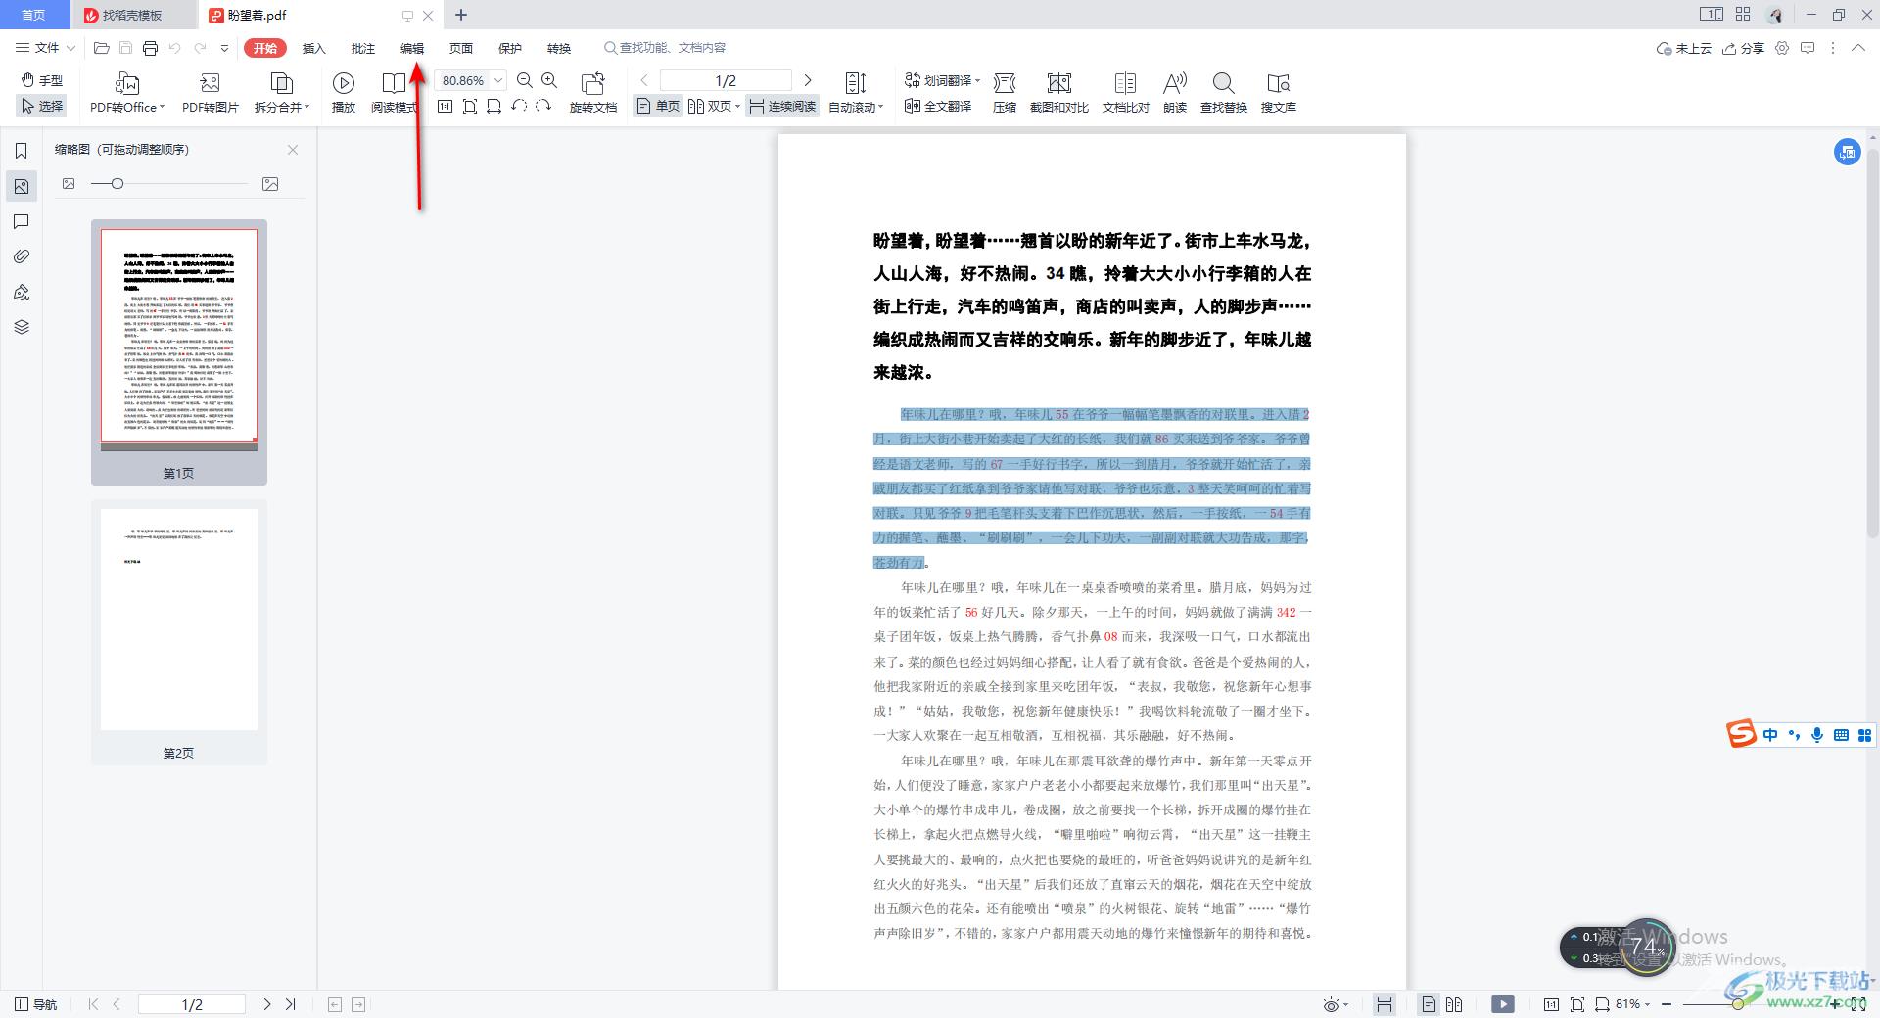Open the Bookmark panel in the left sidebar

coord(21,151)
